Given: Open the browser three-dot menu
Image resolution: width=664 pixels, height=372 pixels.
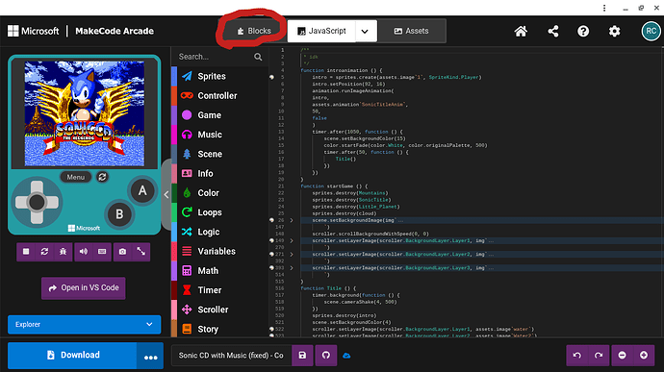Looking at the screenshot, I should [x=604, y=8].
